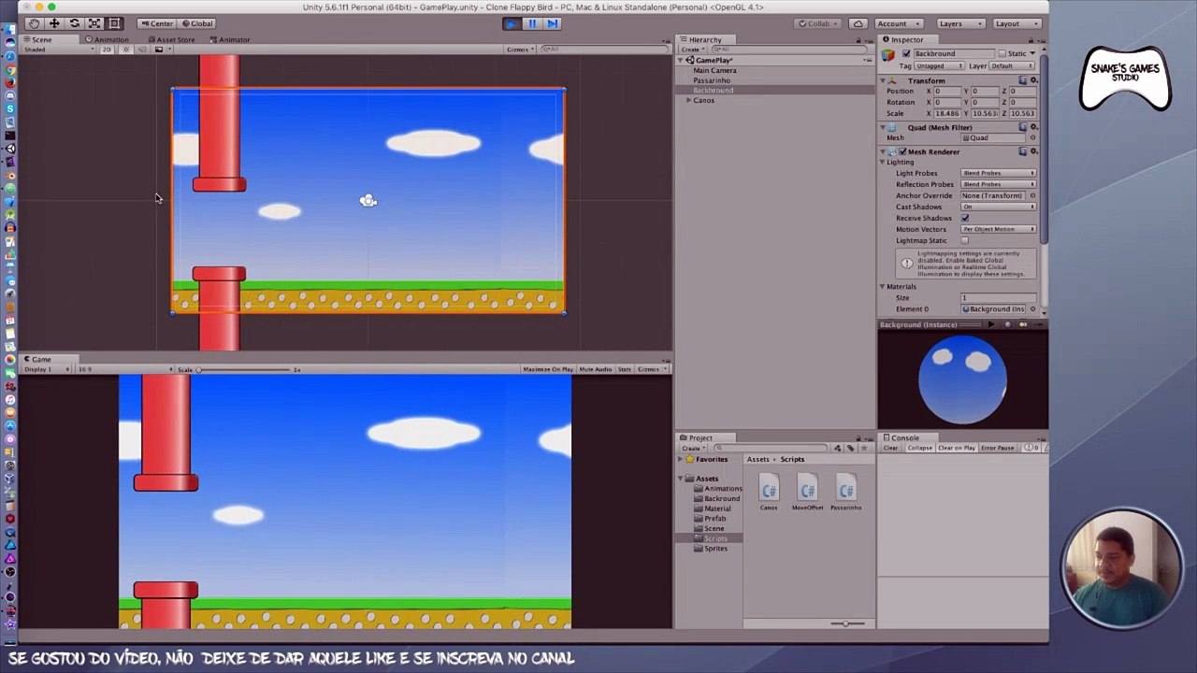Toggle pivot mode Center button
Image resolution: width=1197 pixels, height=673 pixels.
tap(156, 23)
